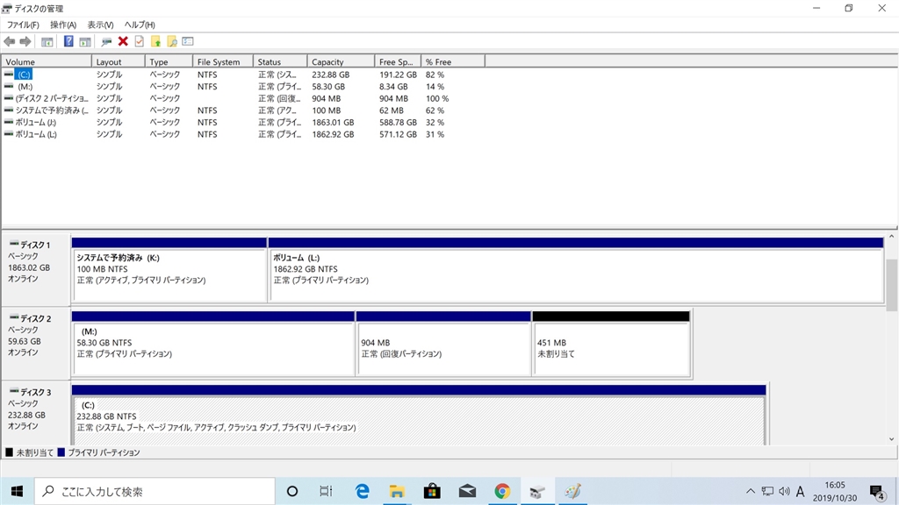Click the Back arrow toolbar icon
The image size is (899, 505).
9,41
